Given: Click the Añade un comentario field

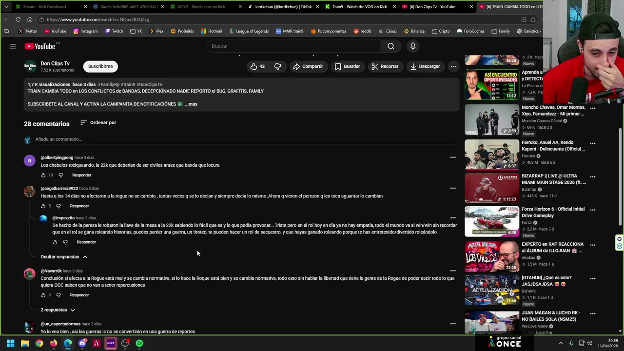Looking at the screenshot, I should (245, 139).
